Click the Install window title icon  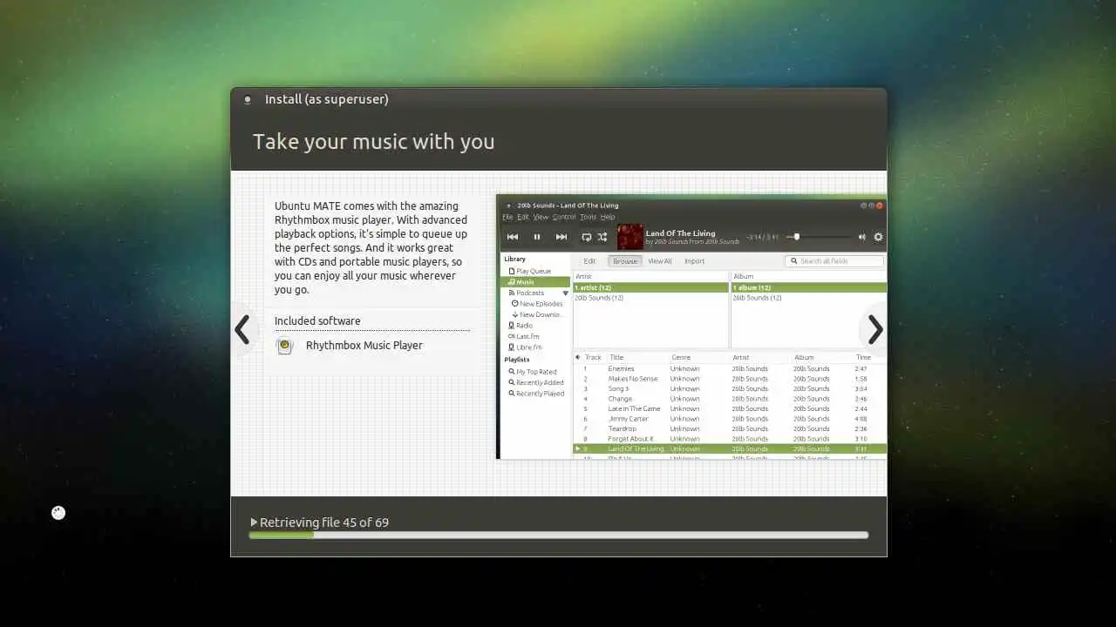[x=248, y=99]
